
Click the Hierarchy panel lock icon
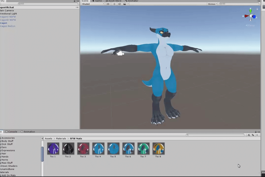[x=74, y=1]
